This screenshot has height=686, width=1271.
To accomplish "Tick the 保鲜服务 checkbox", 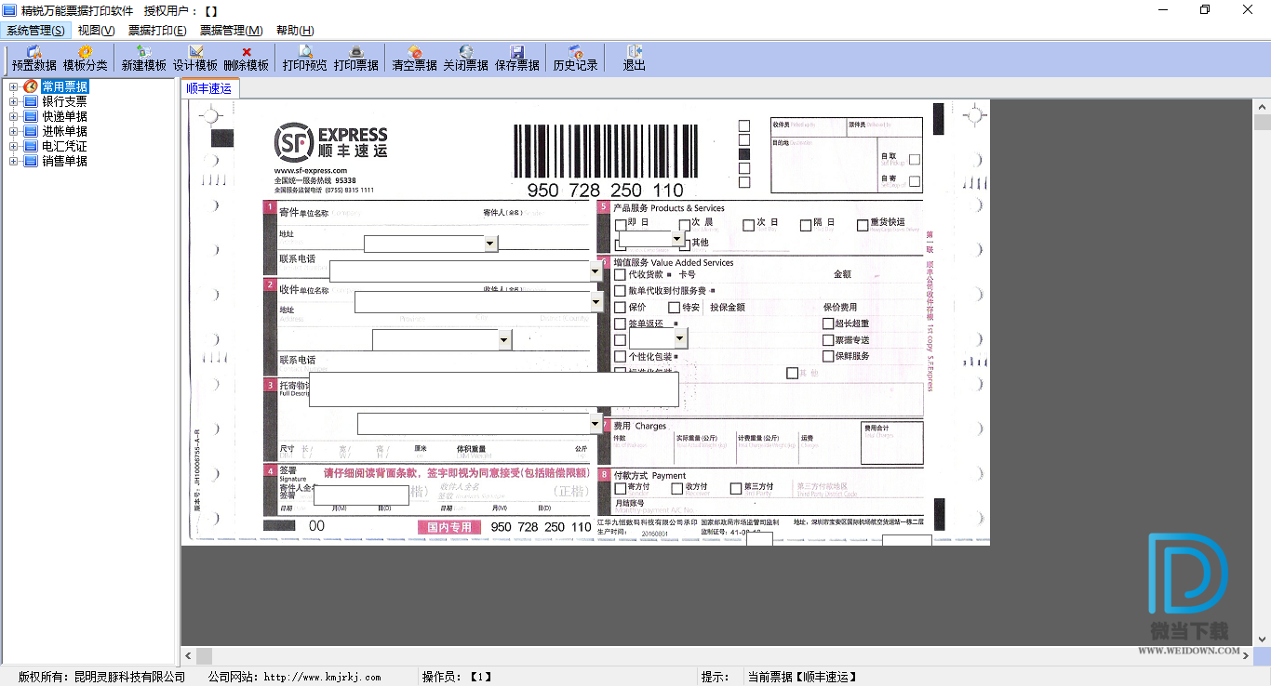I will 828,356.
